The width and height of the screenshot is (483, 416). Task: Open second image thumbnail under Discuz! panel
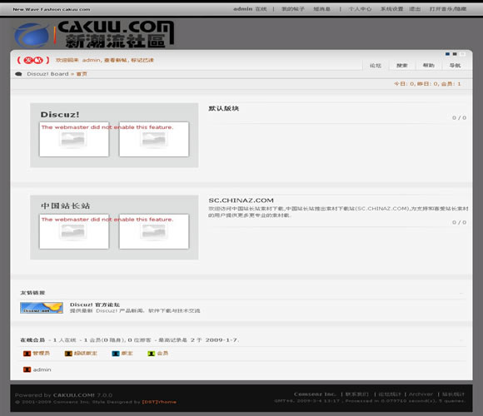point(154,140)
